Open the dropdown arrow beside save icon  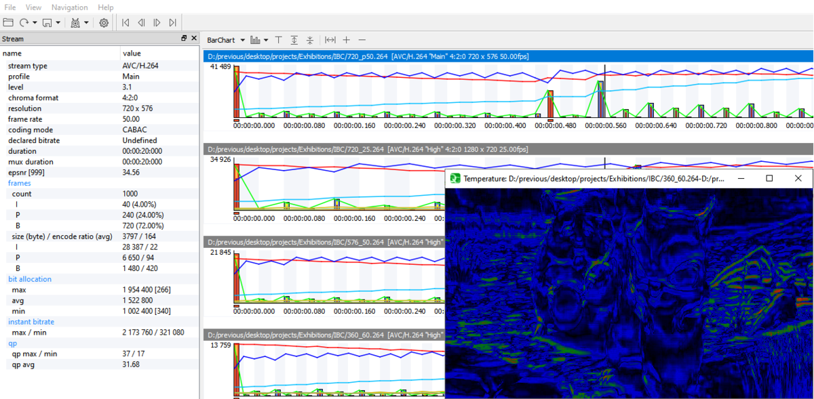(x=58, y=22)
